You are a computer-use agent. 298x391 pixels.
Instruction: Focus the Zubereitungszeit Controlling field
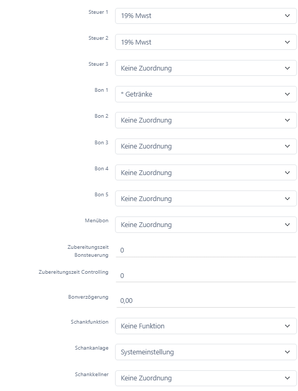206,275
